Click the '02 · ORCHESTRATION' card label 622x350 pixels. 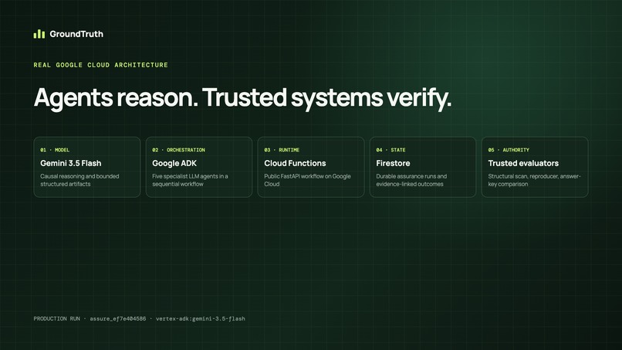[x=178, y=150]
